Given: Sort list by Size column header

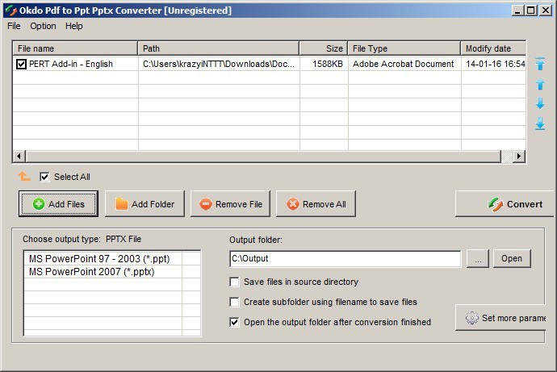Looking at the screenshot, I should 324,48.
